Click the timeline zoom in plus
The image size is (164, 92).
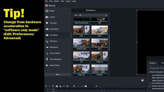point(96,86)
